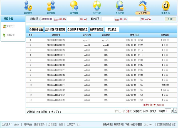The image size is (178, 128).
Task: Click the 交班管理 arrow icon
Action: point(142,6)
